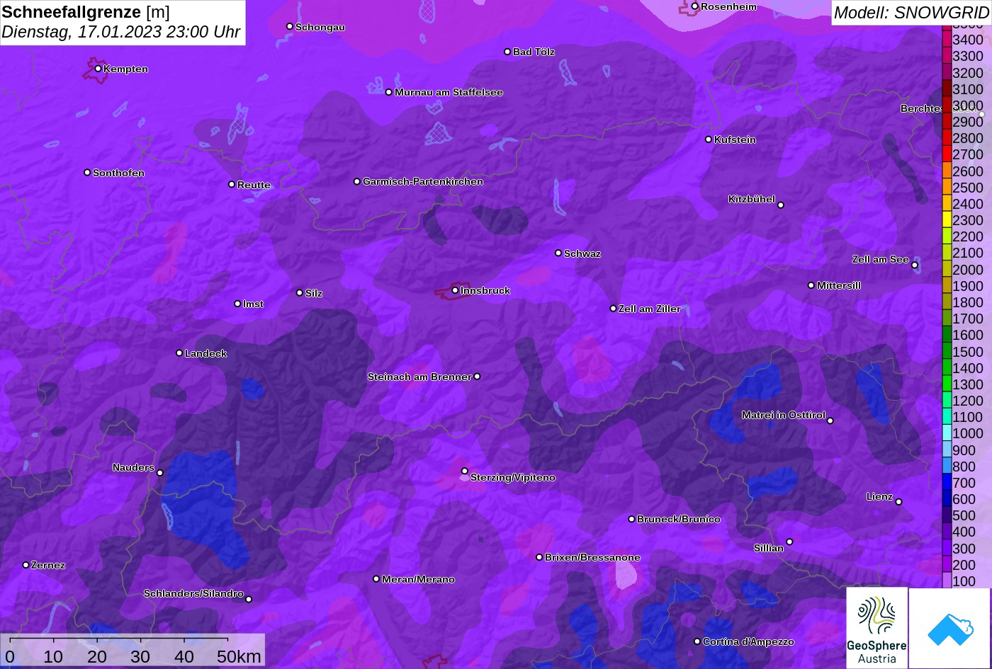The width and height of the screenshot is (992, 669).
Task: Click the 1200 legend value
Action: (968, 401)
